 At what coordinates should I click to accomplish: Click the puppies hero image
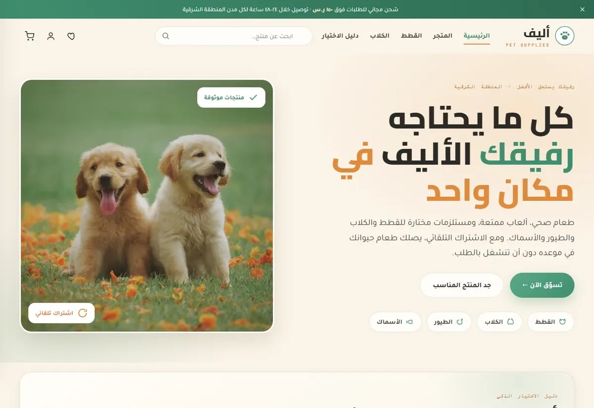pos(147,206)
